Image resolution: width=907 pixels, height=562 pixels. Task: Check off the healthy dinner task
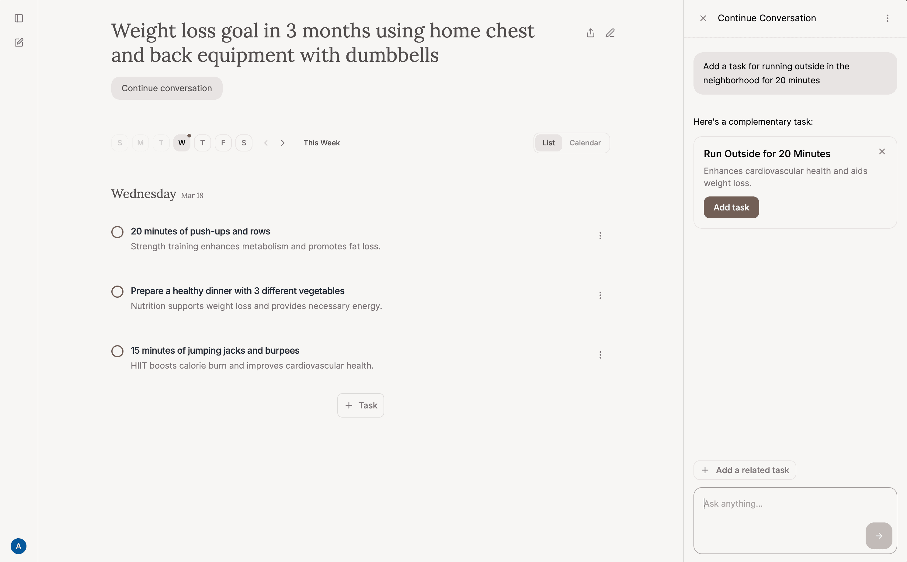click(x=117, y=291)
